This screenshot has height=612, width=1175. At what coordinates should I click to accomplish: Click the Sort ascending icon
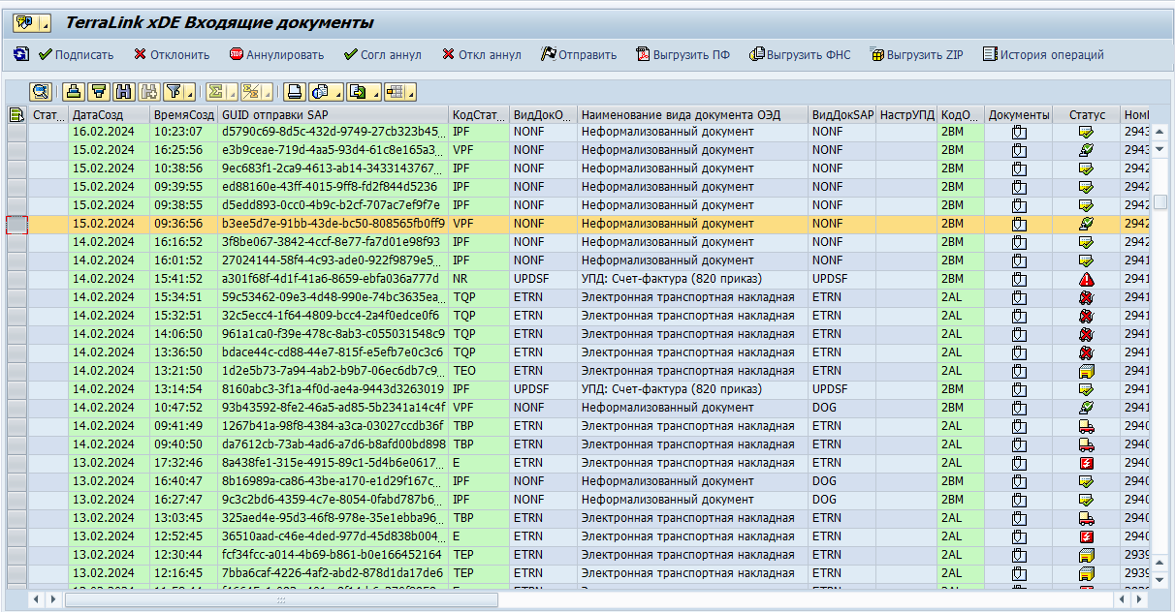pos(73,92)
